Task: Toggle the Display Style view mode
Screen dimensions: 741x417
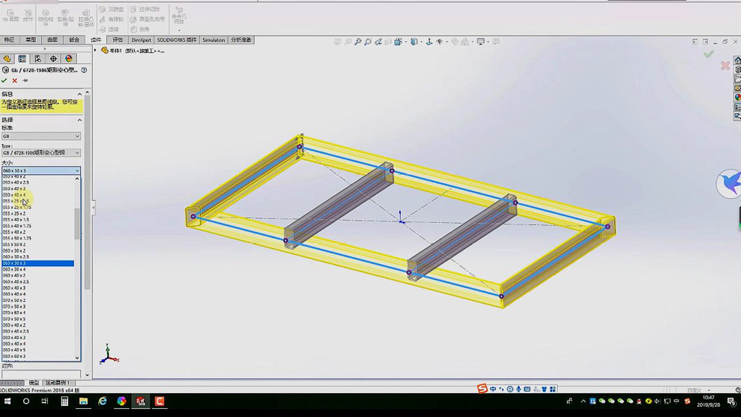Action: [x=430, y=40]
